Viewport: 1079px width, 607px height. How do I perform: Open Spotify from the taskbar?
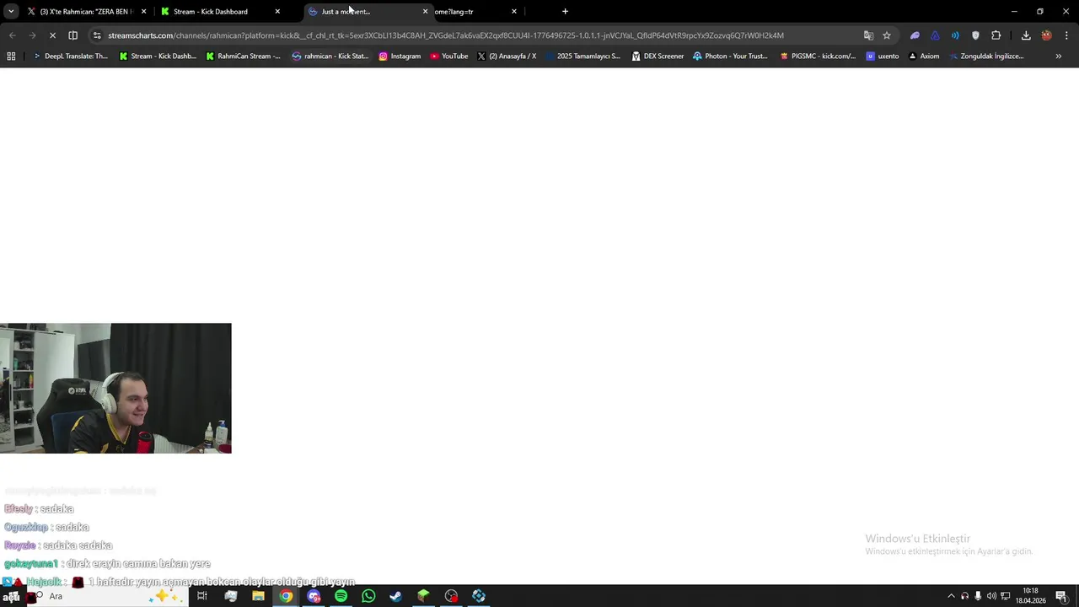(341, 596)
